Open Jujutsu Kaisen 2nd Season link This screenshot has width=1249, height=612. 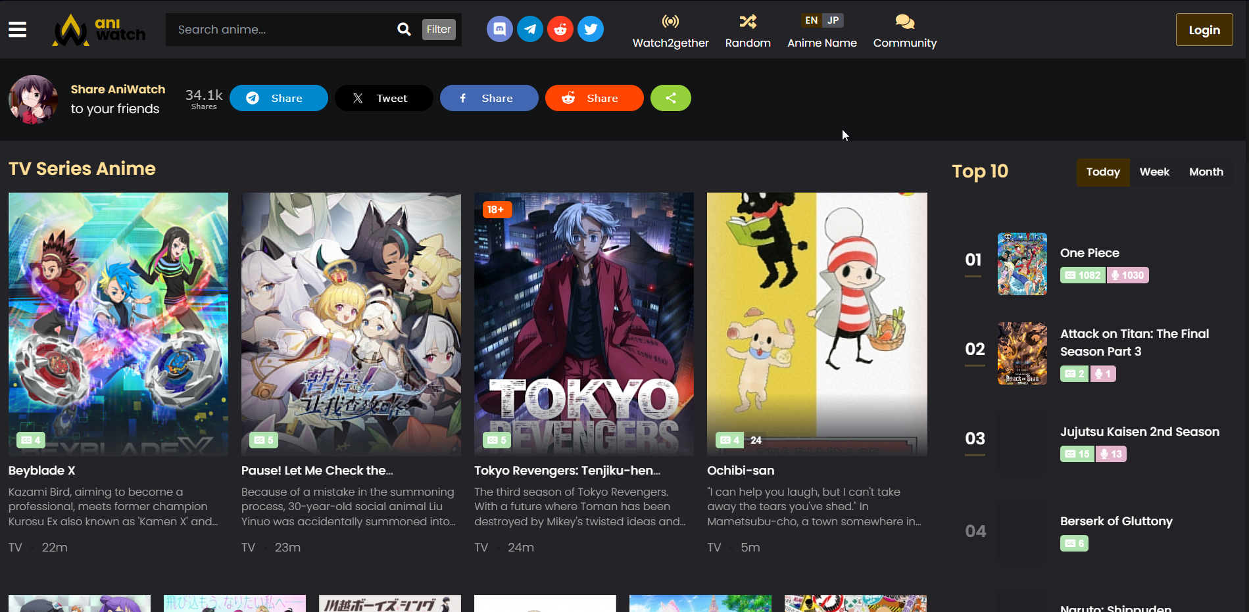point(1140,432)
